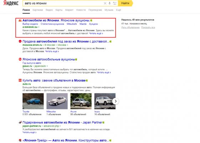The image size is (200, 143).
Task: Open the Новости tab
Action: point(81,10)
